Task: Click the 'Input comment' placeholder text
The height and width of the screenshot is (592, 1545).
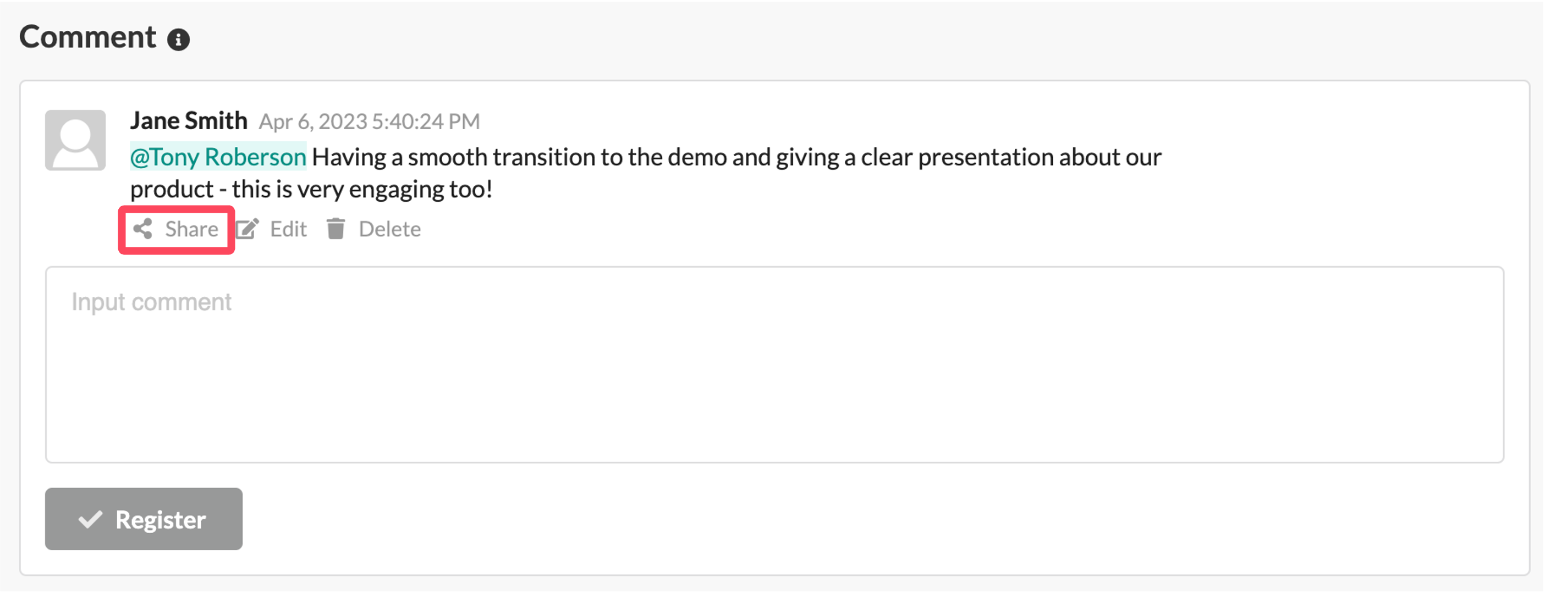Action: point(151,302)
